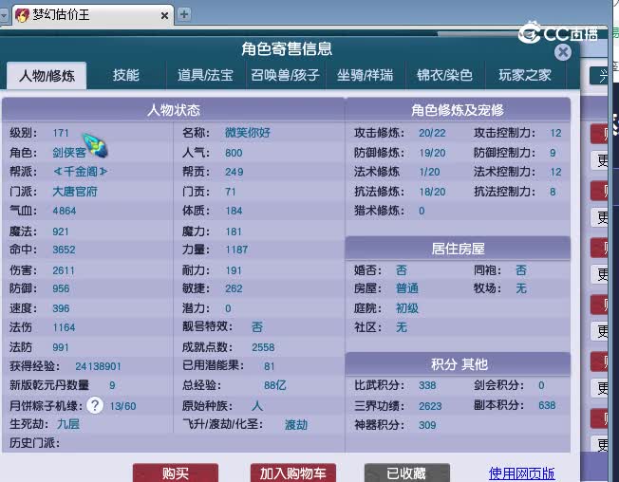
Task: Click the 防御修炼 value 19/20
Action: 432,153
